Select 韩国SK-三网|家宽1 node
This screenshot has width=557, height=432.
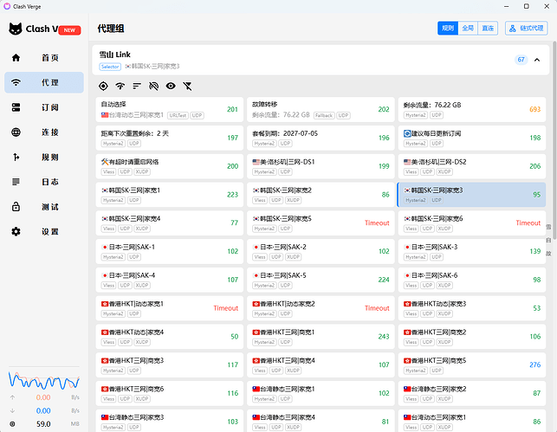pyautogui.click(x=170, y=195)
